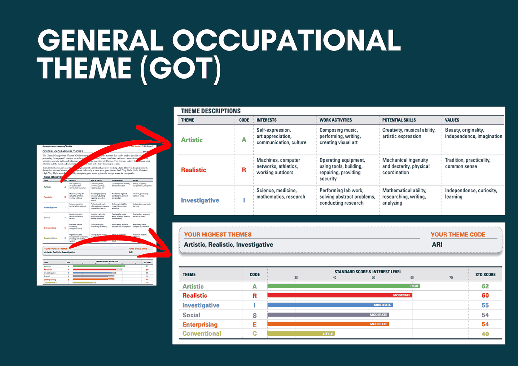This screenshot has height=366, width=518.
Task: Select the 'Performing lab work' activities cell
Action: pyautogui.click(x=347, y=197)
